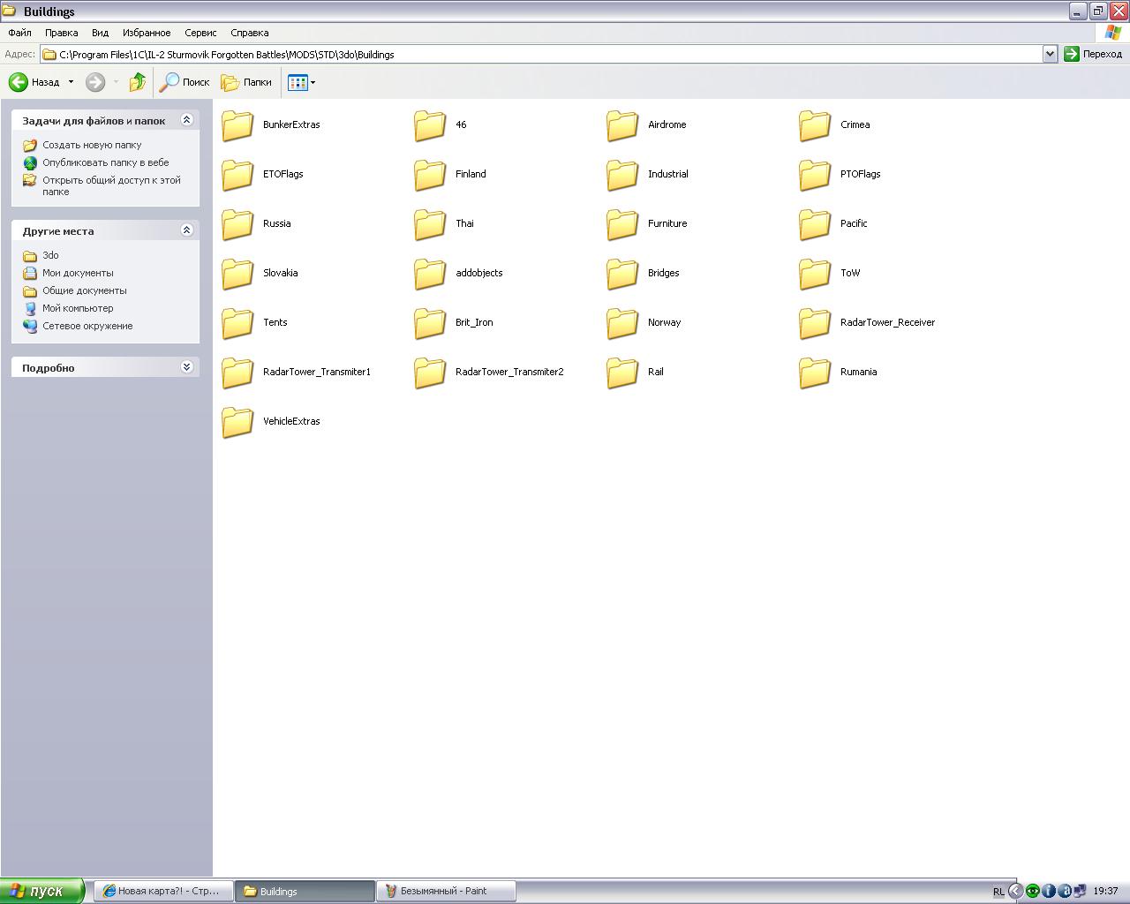Open the RadarTower_Transmiter2 folder icon
The image size is (1130, 904).
click(430, 373)
